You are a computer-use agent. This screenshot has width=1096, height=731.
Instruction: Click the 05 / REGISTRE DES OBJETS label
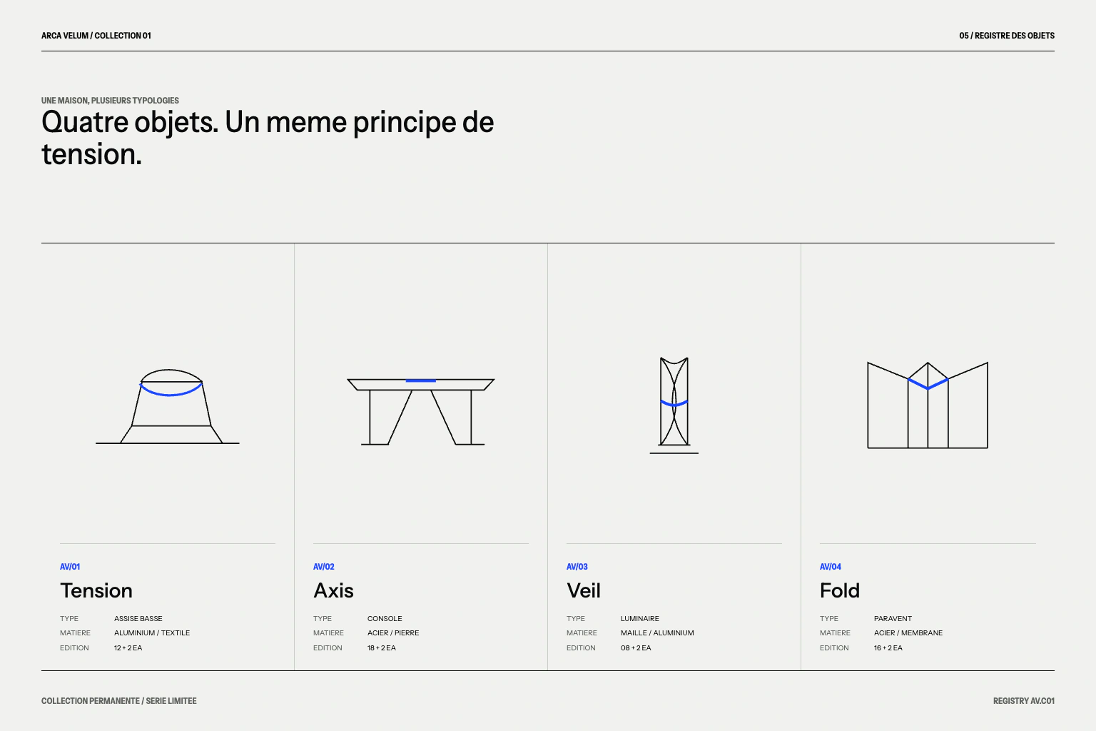1007,36
